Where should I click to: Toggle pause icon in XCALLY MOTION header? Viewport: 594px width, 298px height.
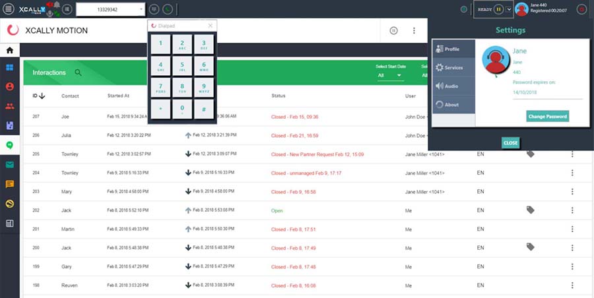point(393,30)
